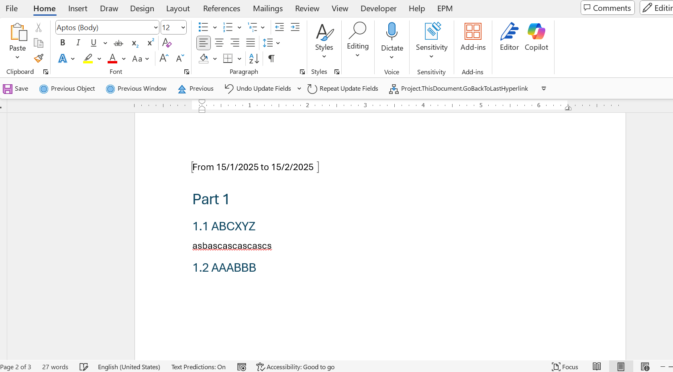Screen dimensions: 673x372
Task: Click the macro recording icon in status bar
Action: coord(242,367)
